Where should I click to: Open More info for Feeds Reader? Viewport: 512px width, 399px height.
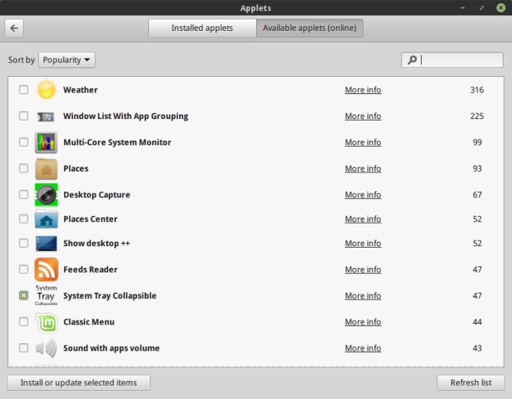(363, 270)
